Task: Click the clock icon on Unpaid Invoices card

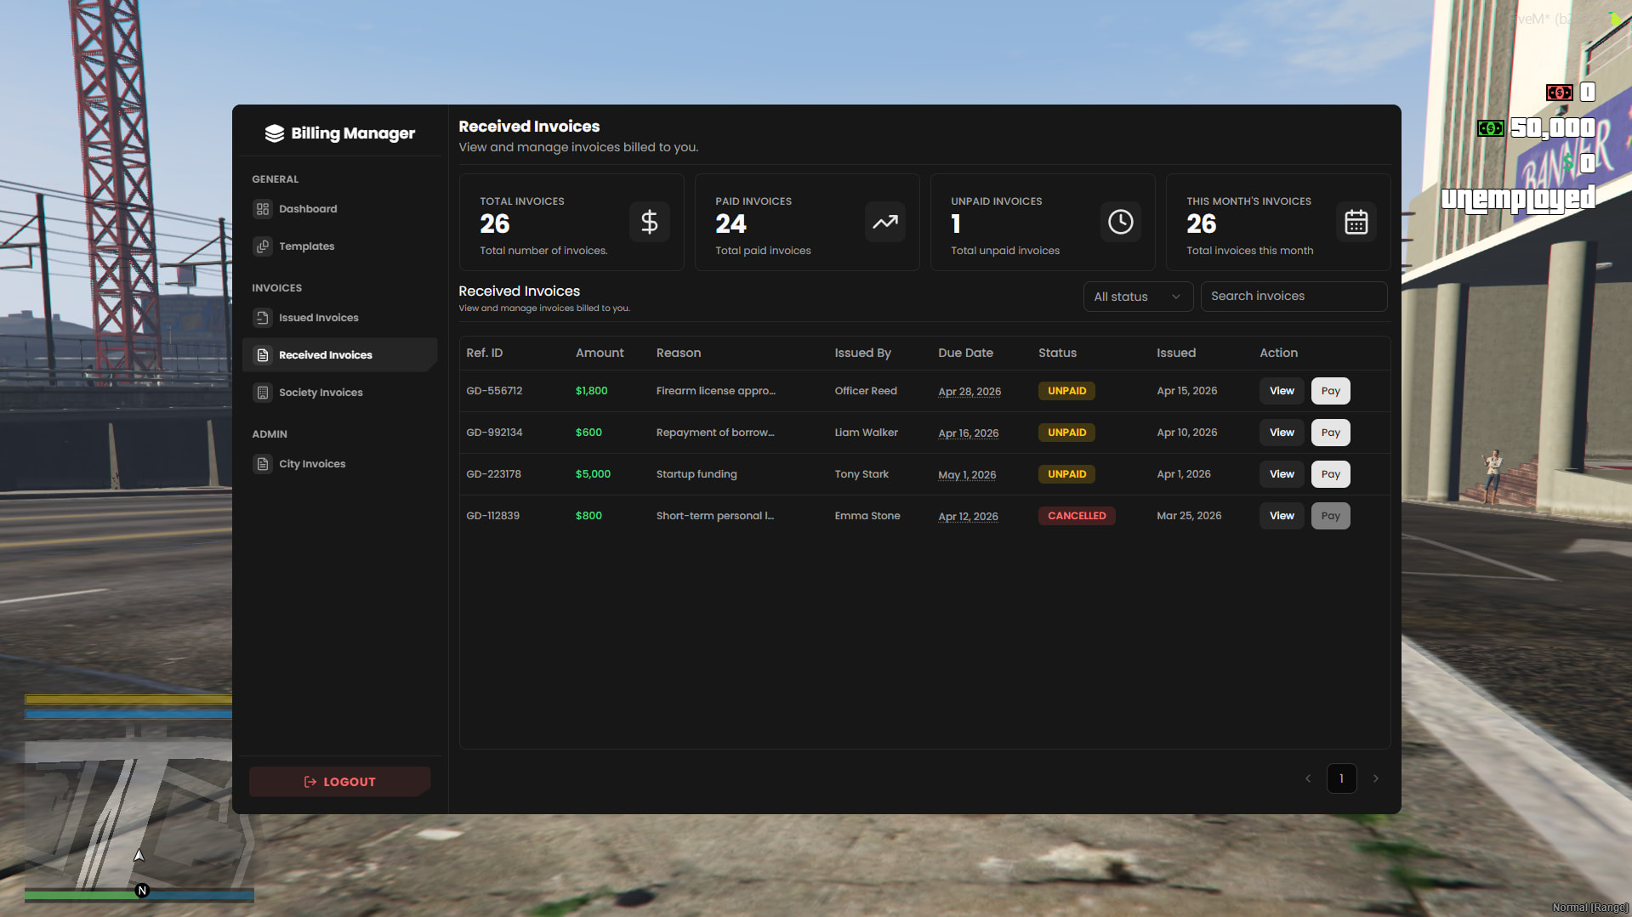Action: click(x=1121, y=223)
